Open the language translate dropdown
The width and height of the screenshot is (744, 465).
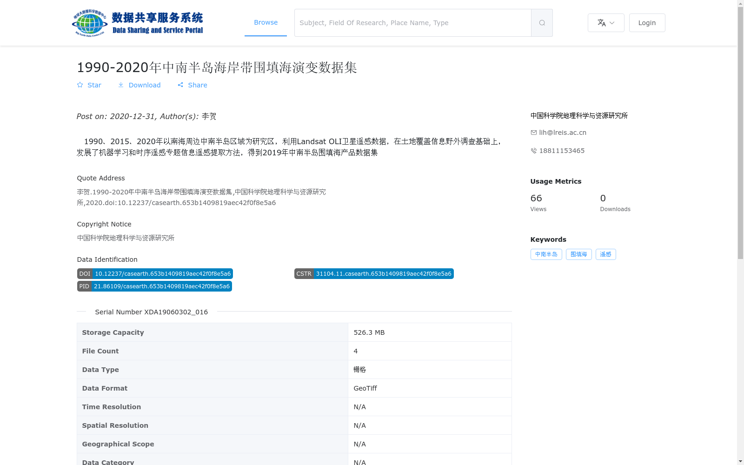pos(606,23)
